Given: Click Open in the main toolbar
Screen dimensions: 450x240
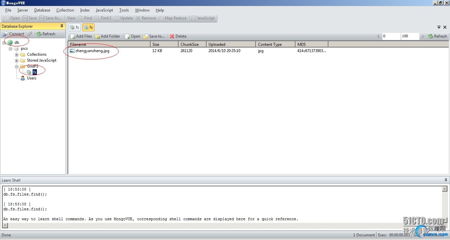Looking at the screenshot, I should 12,18.
